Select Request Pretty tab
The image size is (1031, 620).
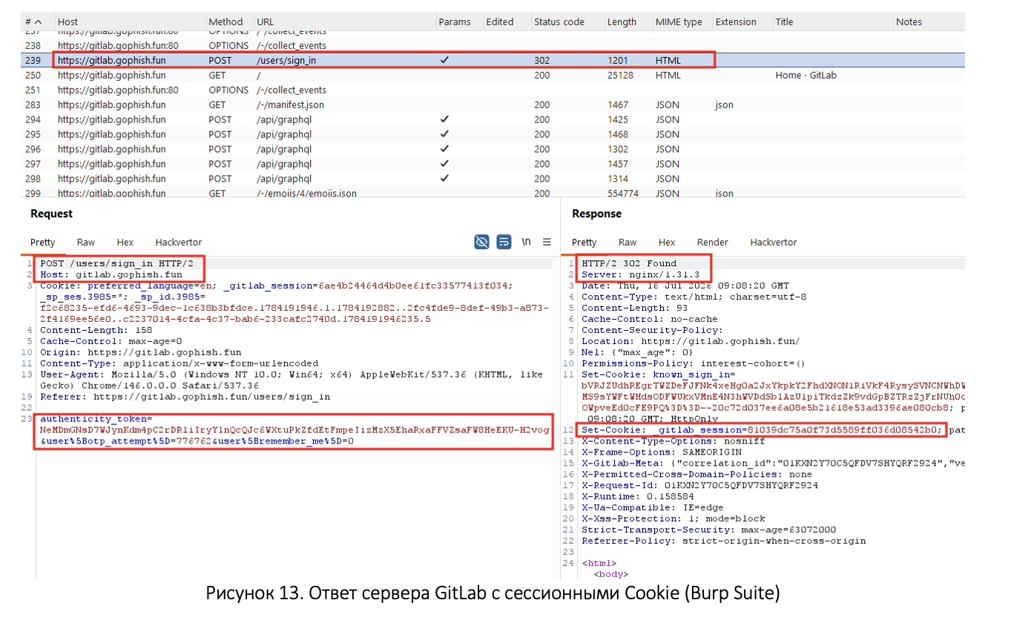[43, 243]
